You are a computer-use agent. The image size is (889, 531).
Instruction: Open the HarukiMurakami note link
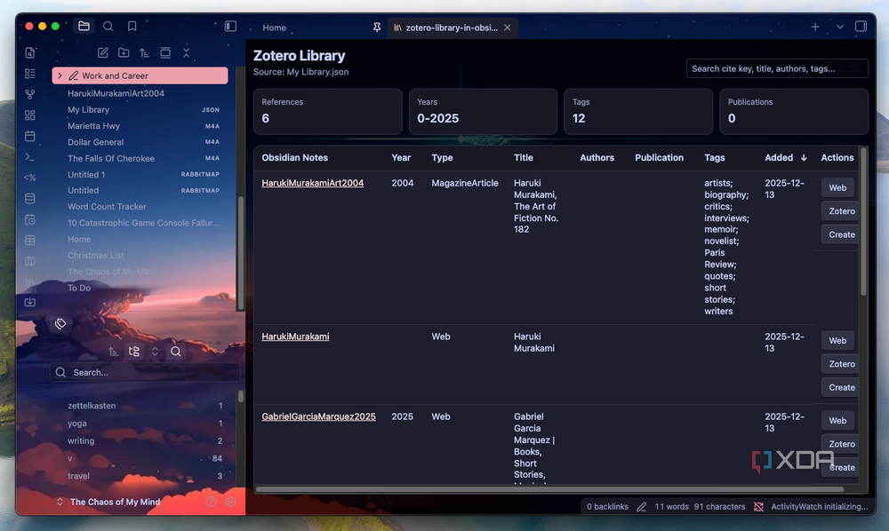tap(295, 337)
